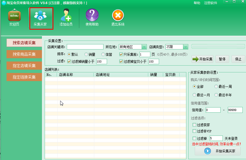Click the 开始采集买家 button

[218, 151]
